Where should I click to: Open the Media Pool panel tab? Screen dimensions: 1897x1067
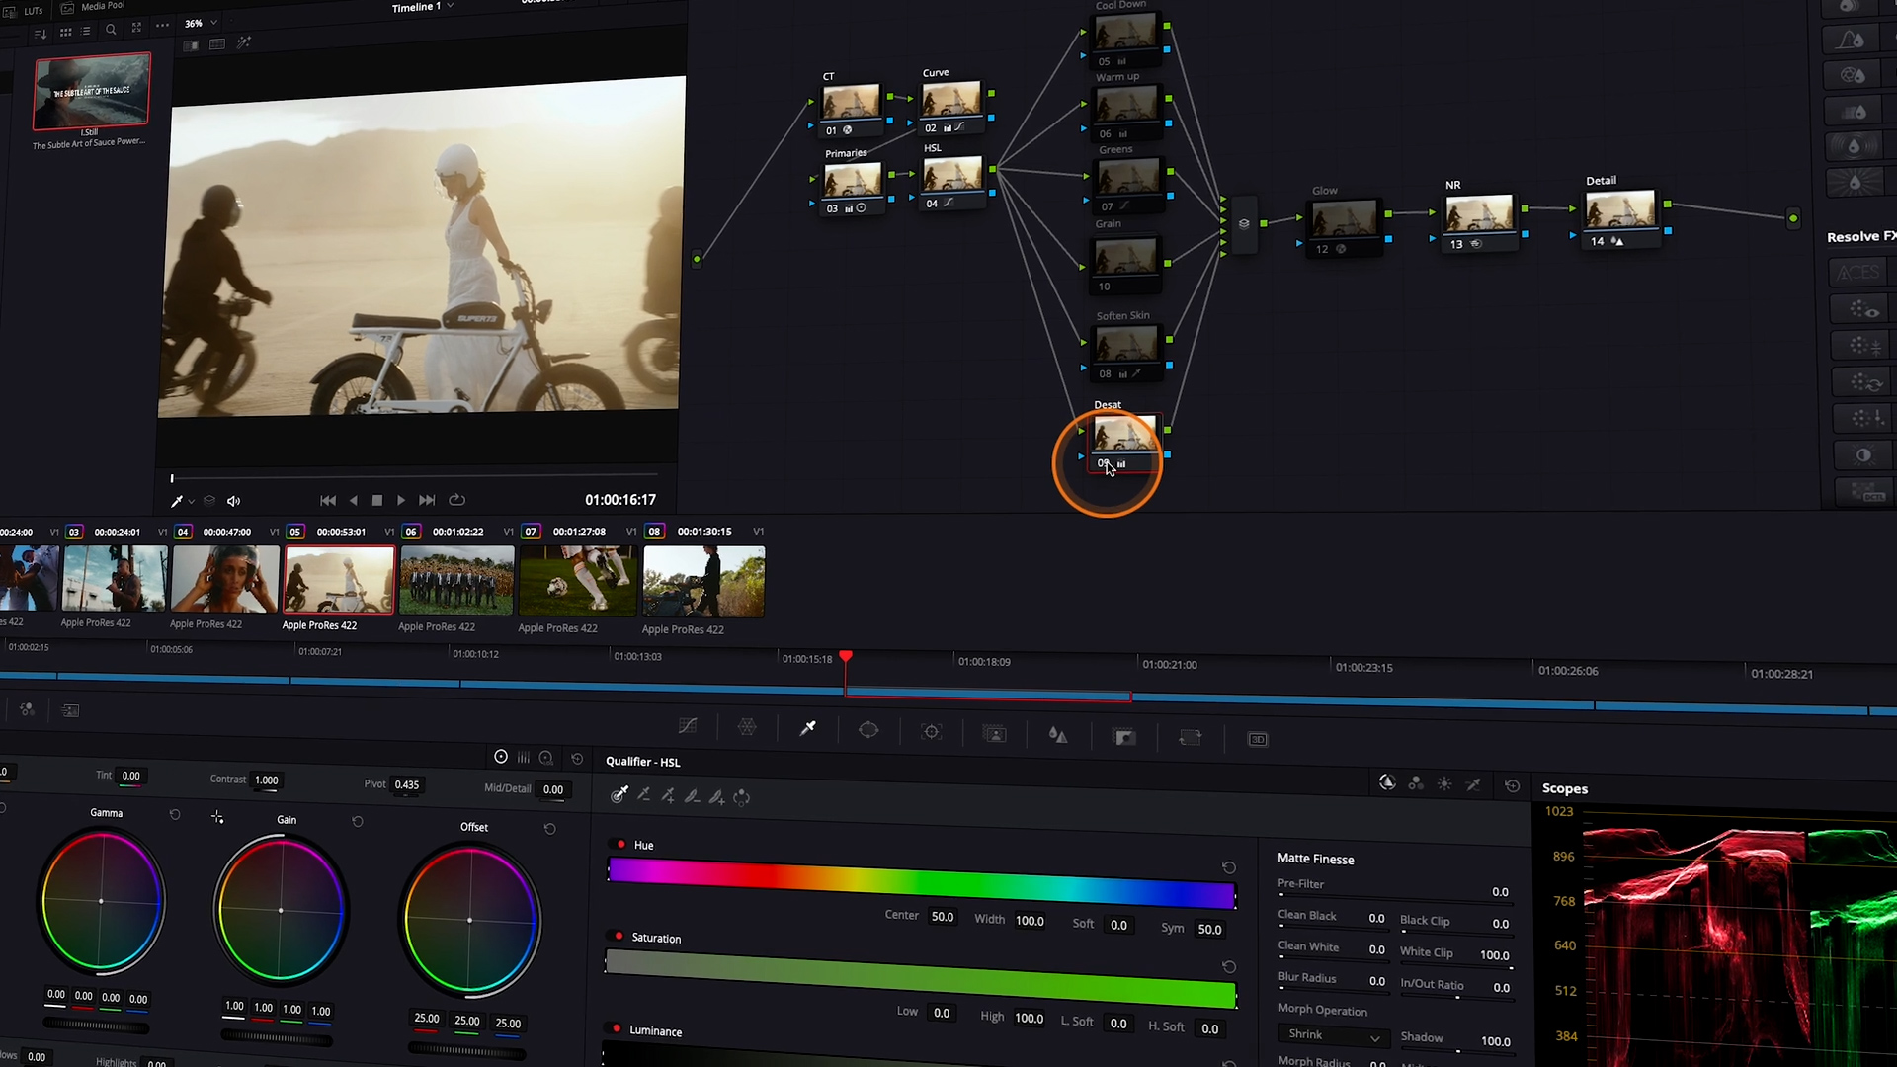[92, 7]
